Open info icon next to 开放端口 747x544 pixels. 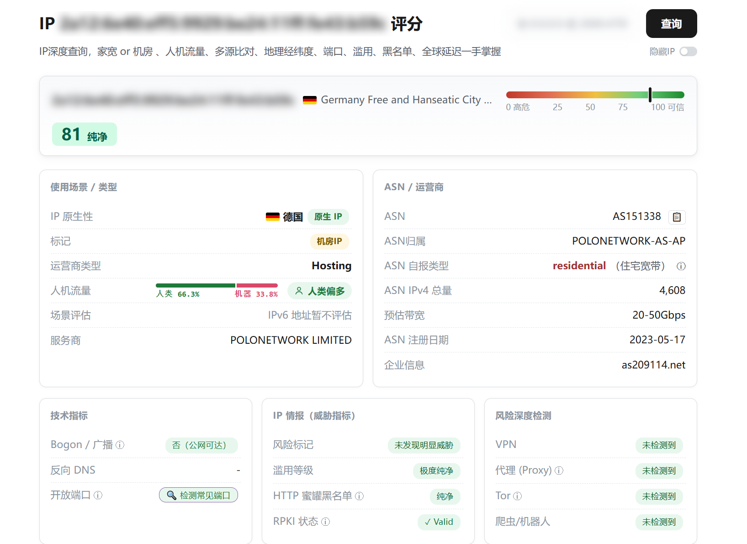[x=98, y=495]
